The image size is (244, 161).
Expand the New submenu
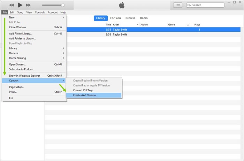(x=34, y=17)
